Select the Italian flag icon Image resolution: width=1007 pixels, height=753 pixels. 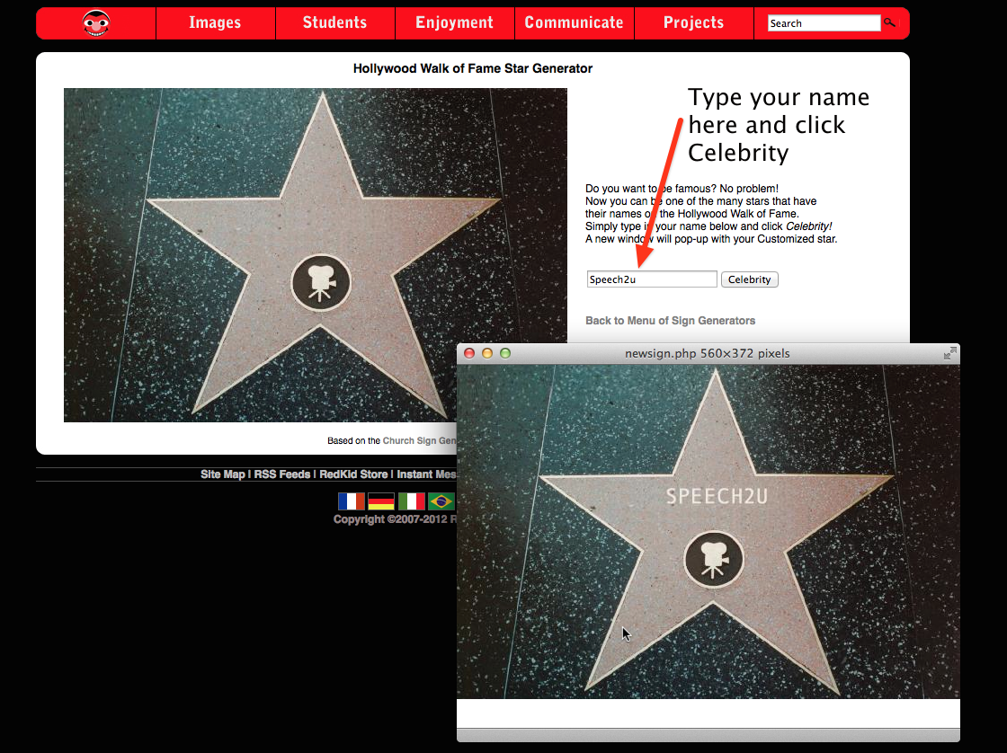[x=411, y=501]
